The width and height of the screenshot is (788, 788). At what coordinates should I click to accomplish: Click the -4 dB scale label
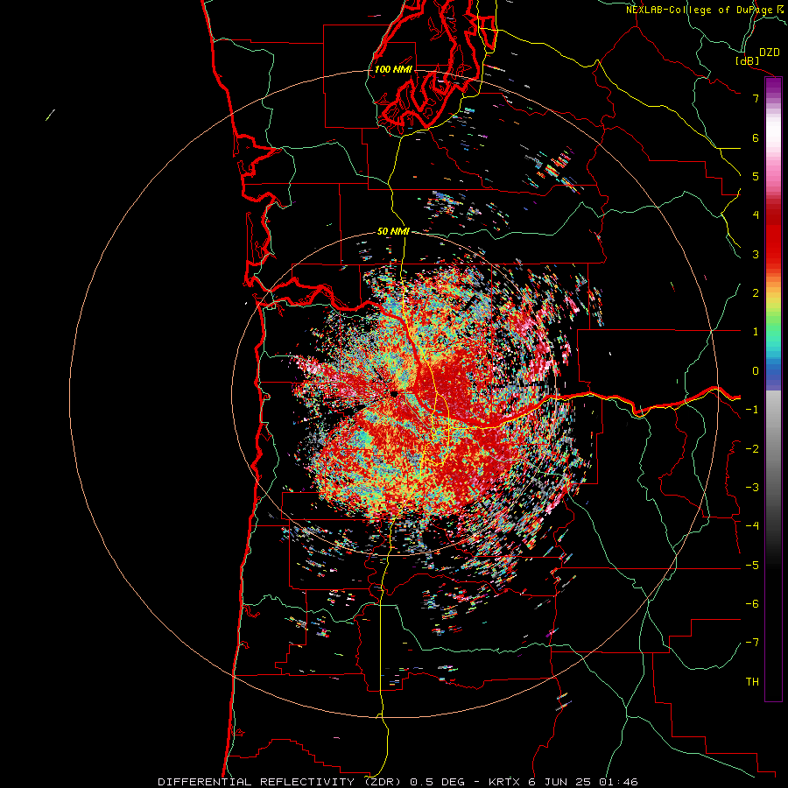[752, 525]
